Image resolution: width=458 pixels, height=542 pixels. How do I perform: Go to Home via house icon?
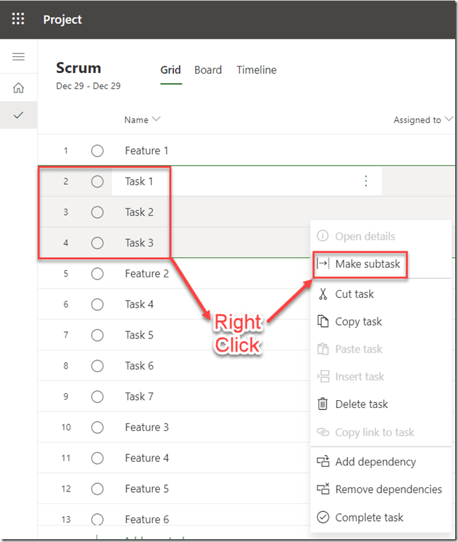tap(19, 88)
